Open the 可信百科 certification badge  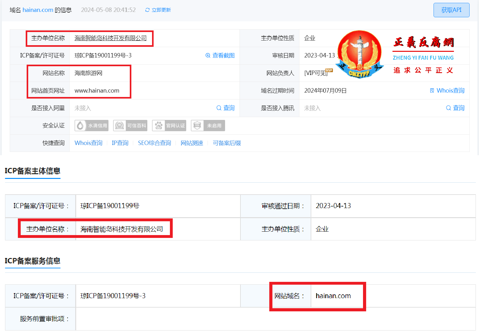(119, 125)
